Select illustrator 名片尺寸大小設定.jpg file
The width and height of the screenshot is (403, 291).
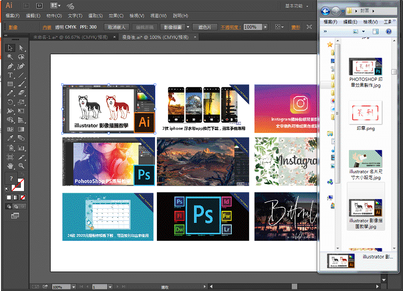(x=366, y=165)
